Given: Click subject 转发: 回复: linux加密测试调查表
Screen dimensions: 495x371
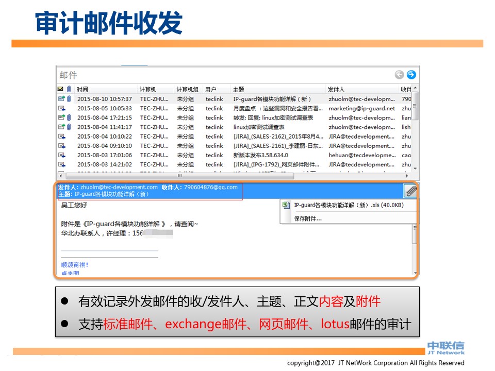Looking at the screenshot, I should point(273,117).
